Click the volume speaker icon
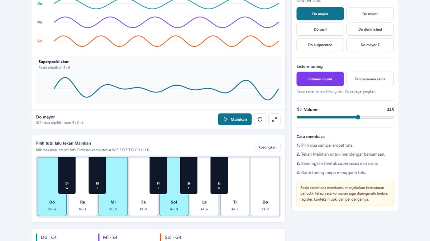 click(299, 110)
